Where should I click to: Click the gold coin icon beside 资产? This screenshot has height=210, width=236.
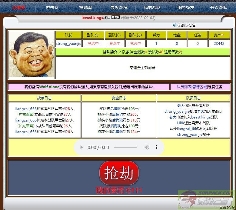tap(223, 35)
